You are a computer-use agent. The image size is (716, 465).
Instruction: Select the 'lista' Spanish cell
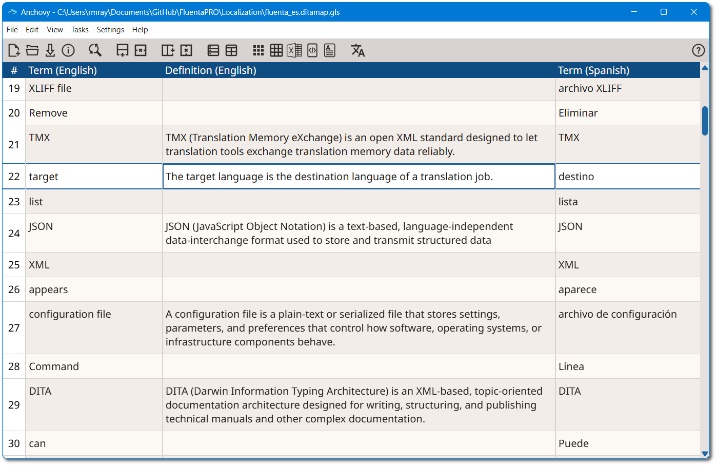[x=628, y=202]
